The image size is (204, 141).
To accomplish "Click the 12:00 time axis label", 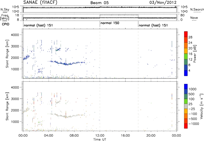I will click(100, 136).
